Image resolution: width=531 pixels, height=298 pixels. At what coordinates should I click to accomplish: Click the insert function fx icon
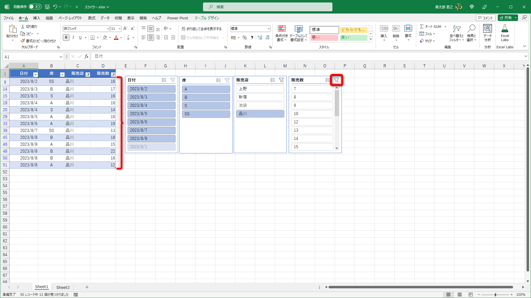point(86,56)
